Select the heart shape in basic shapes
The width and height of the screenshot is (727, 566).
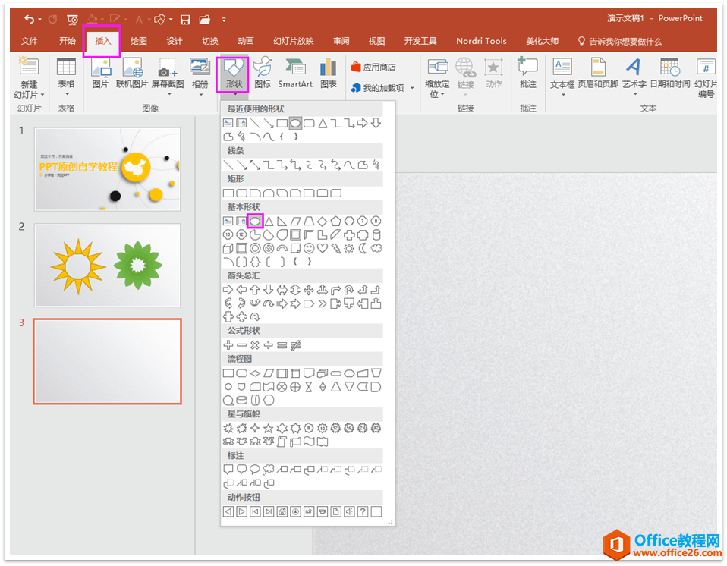pos(323,248)
